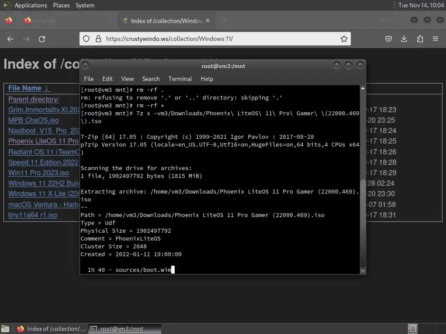Image resolution: width=446 pixels, height=334 pixels.
Task: Open terminal View menu
Action: point(128,79)
